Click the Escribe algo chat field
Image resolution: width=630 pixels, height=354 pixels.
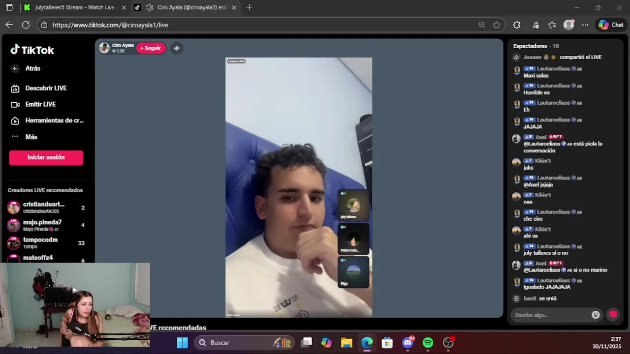550,315
